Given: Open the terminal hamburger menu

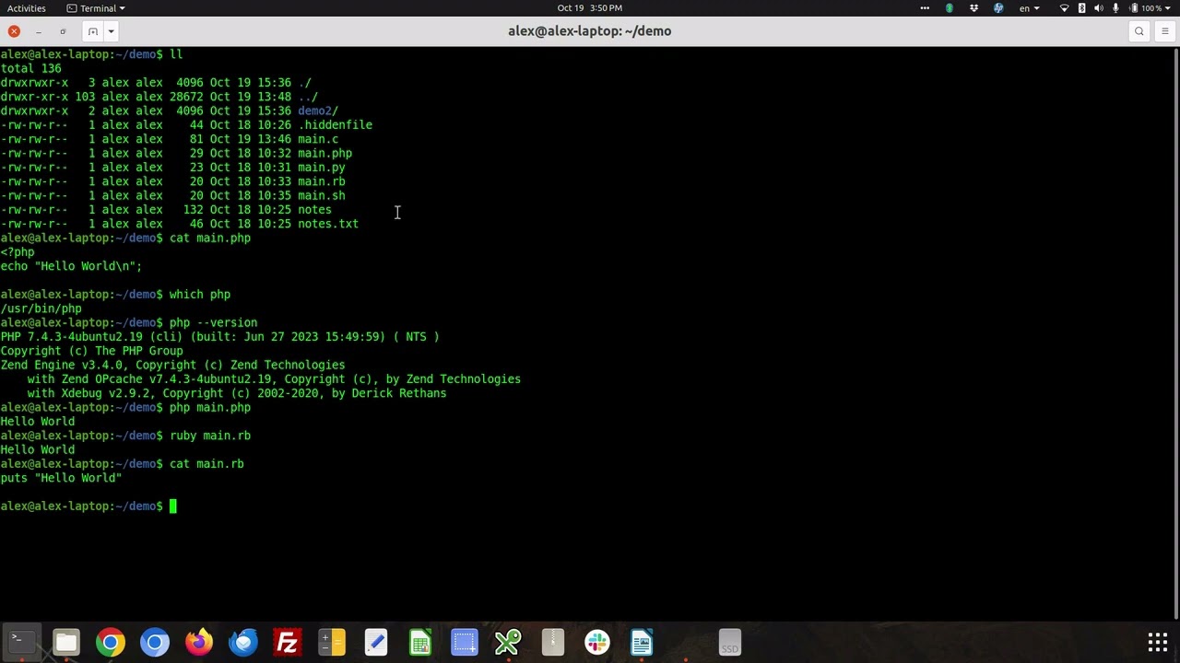Looking at the screenshot, I should [x=1164, y=31].
